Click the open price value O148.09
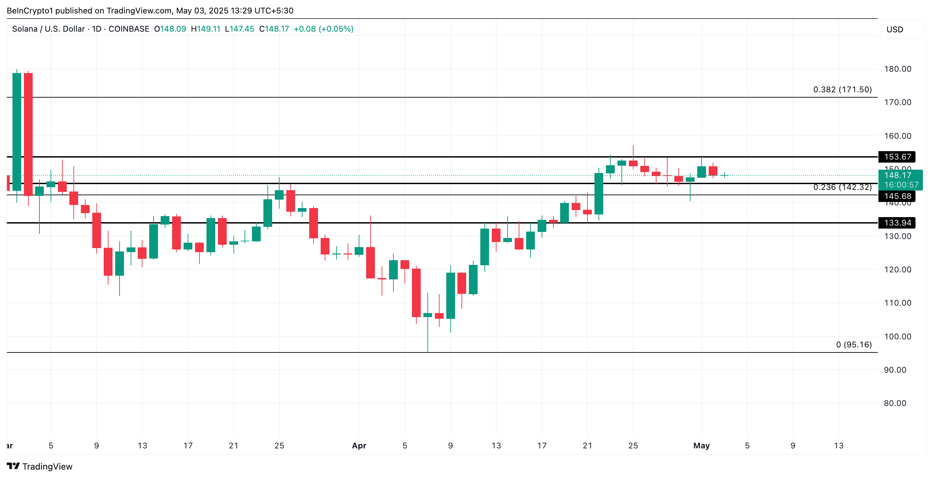The image size is (933, 478). (170, 29)
